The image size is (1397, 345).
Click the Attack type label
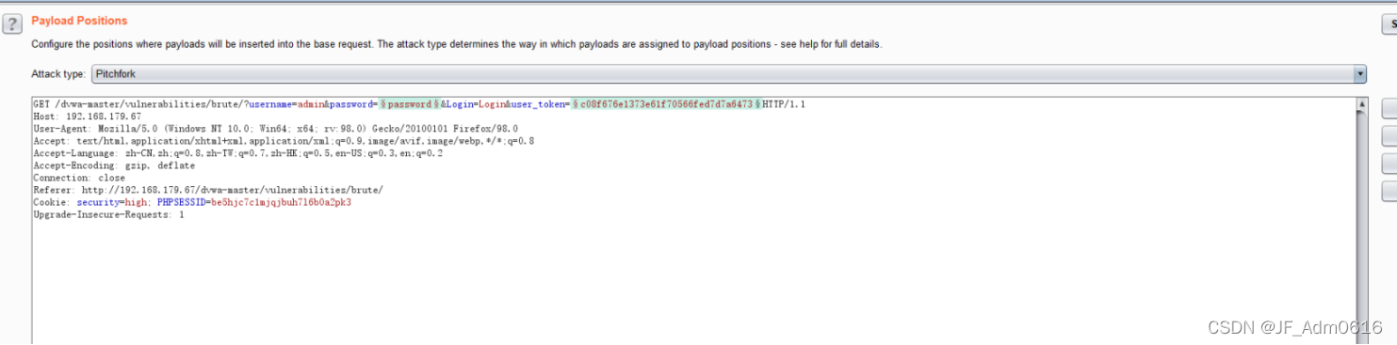tap(58, 73)
